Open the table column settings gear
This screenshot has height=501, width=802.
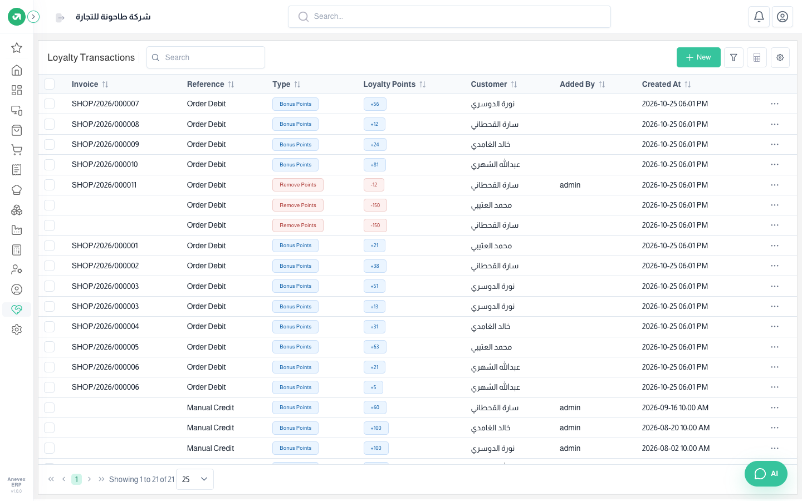pyautogui.click(x=780, y=57)
